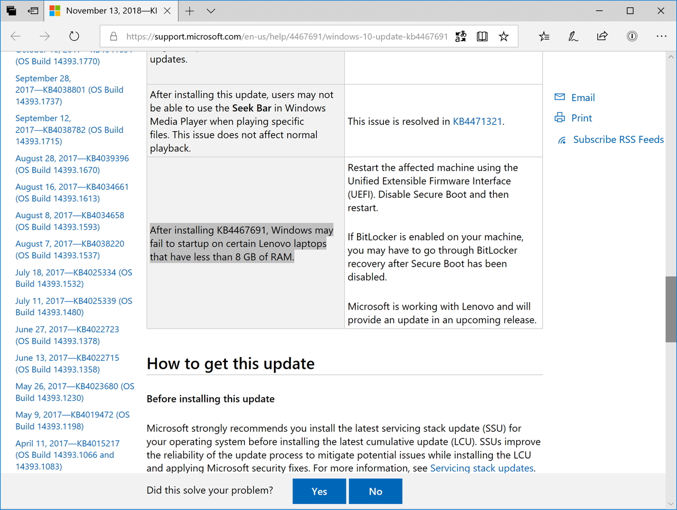677x510 pixels.
Task: Go forward to next page
Action: (45, 36)
